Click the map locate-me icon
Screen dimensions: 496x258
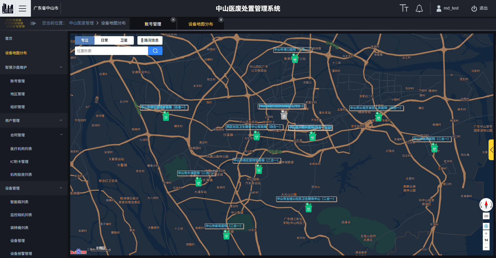(486, 226)
